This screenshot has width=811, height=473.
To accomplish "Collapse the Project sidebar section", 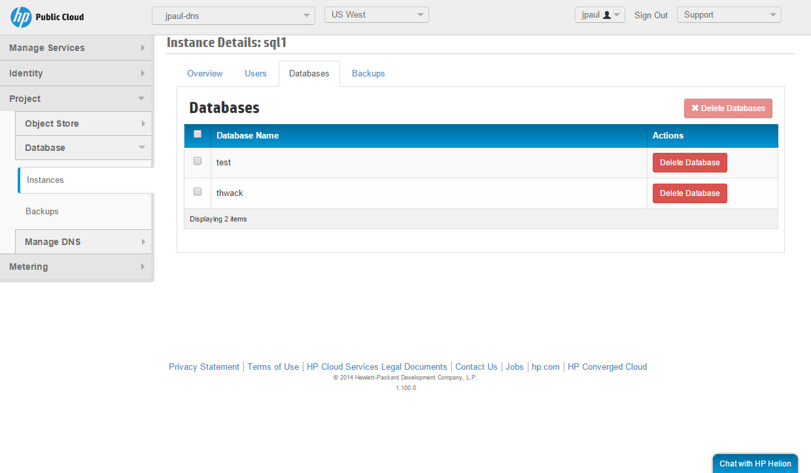I will pyautogui.click(x=76, y=99).
